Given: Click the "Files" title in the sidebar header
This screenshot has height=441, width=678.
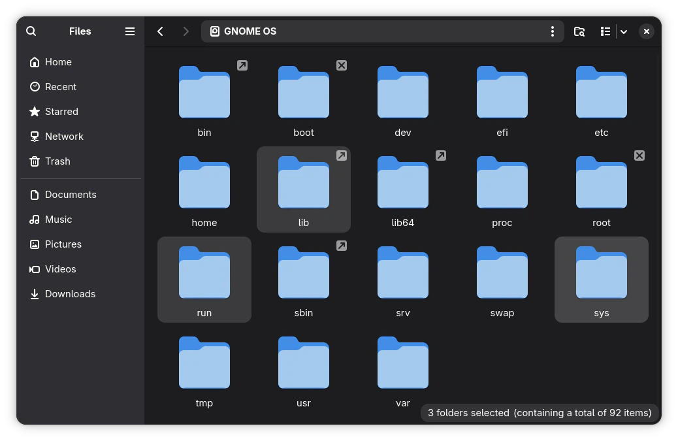Looking at the screenshot, I should click(x=80, y=31).
